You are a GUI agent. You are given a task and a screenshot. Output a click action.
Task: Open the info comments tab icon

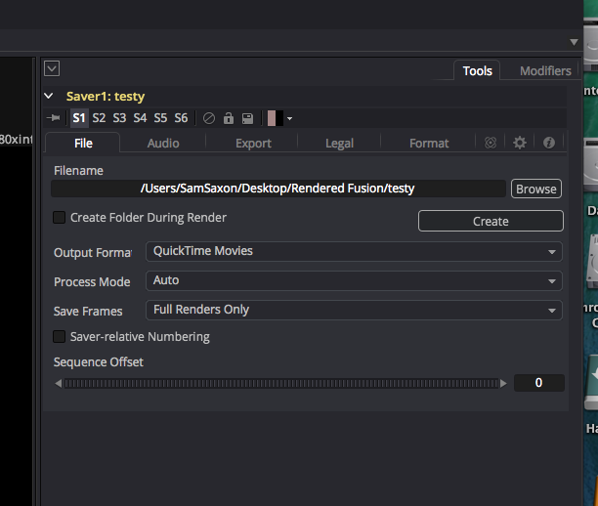point(549,143)
